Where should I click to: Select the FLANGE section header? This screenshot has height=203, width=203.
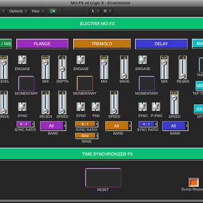coord(42,44)
